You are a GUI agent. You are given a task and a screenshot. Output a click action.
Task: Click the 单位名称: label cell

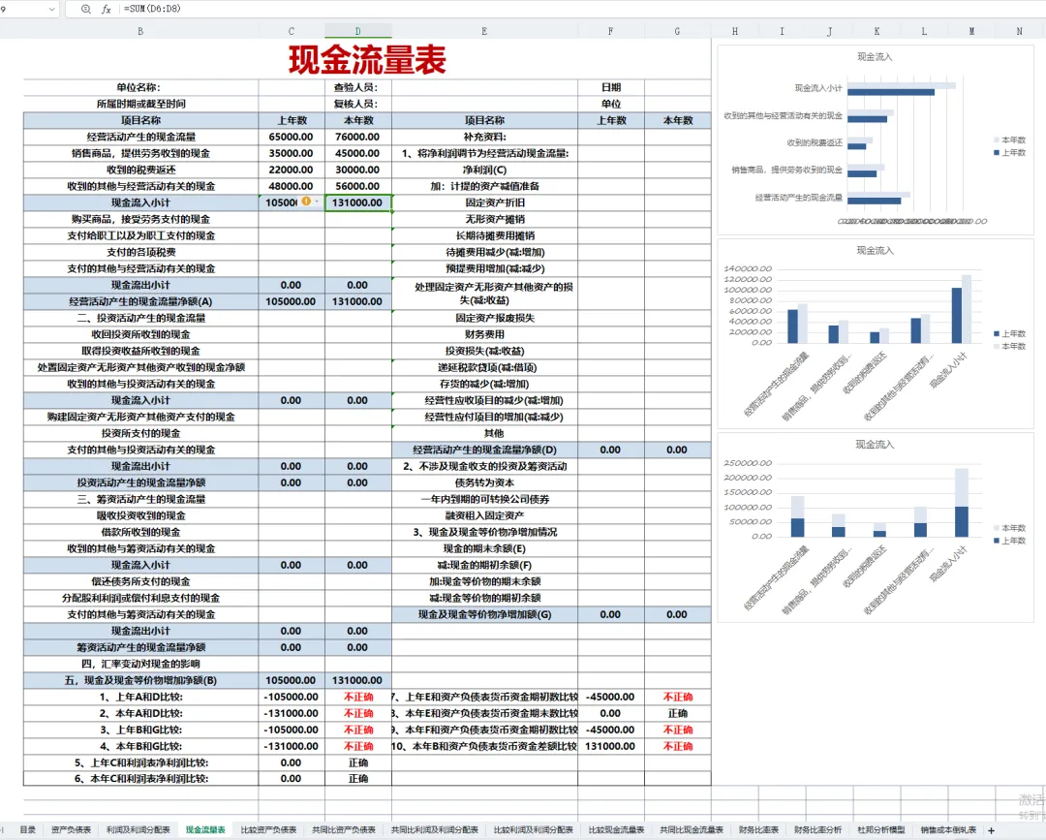pos(140,87)
